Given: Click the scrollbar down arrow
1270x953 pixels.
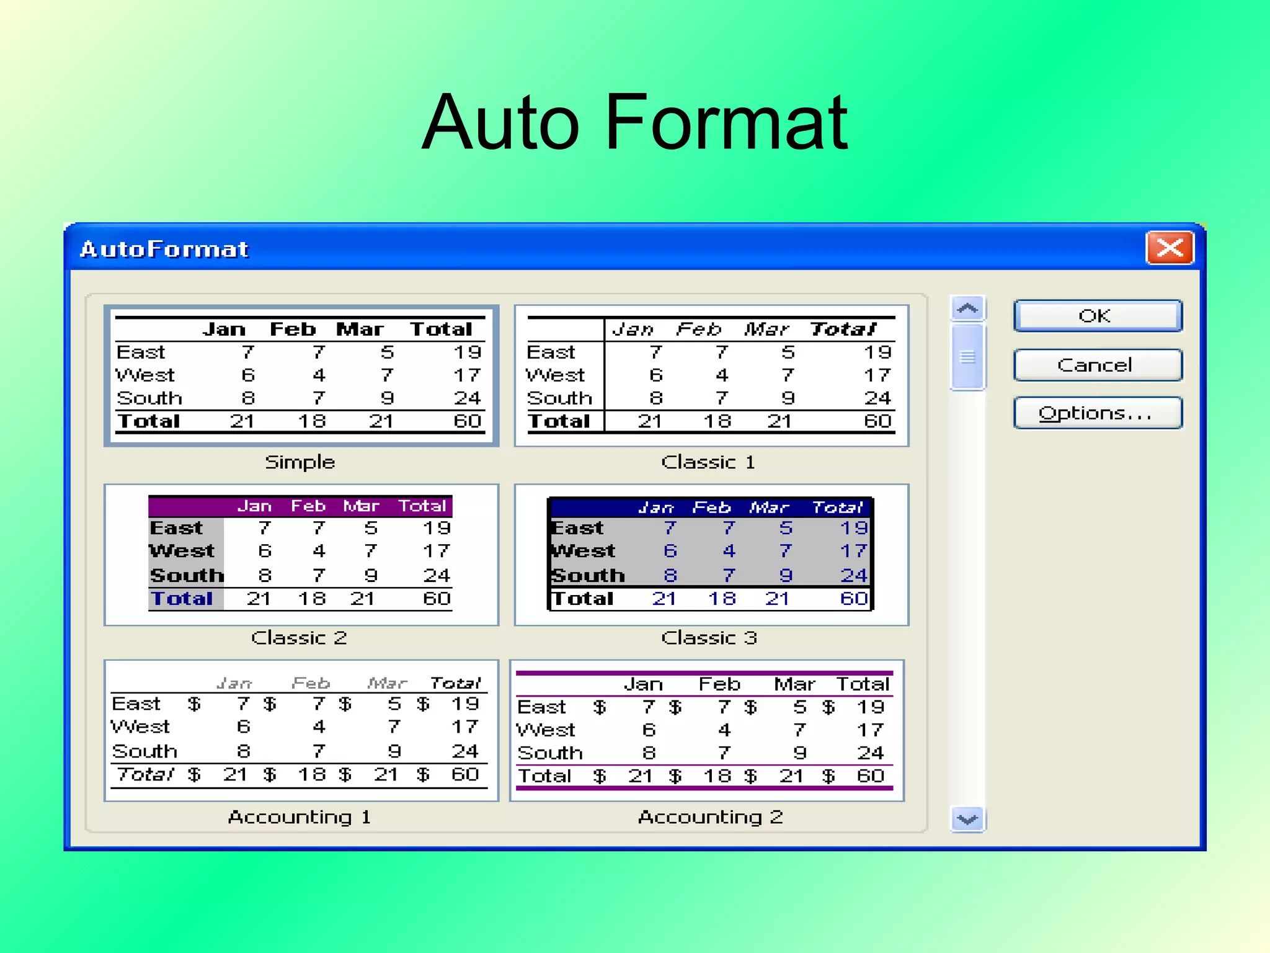Looking at the screenshot, I should (x=967, y=820).
